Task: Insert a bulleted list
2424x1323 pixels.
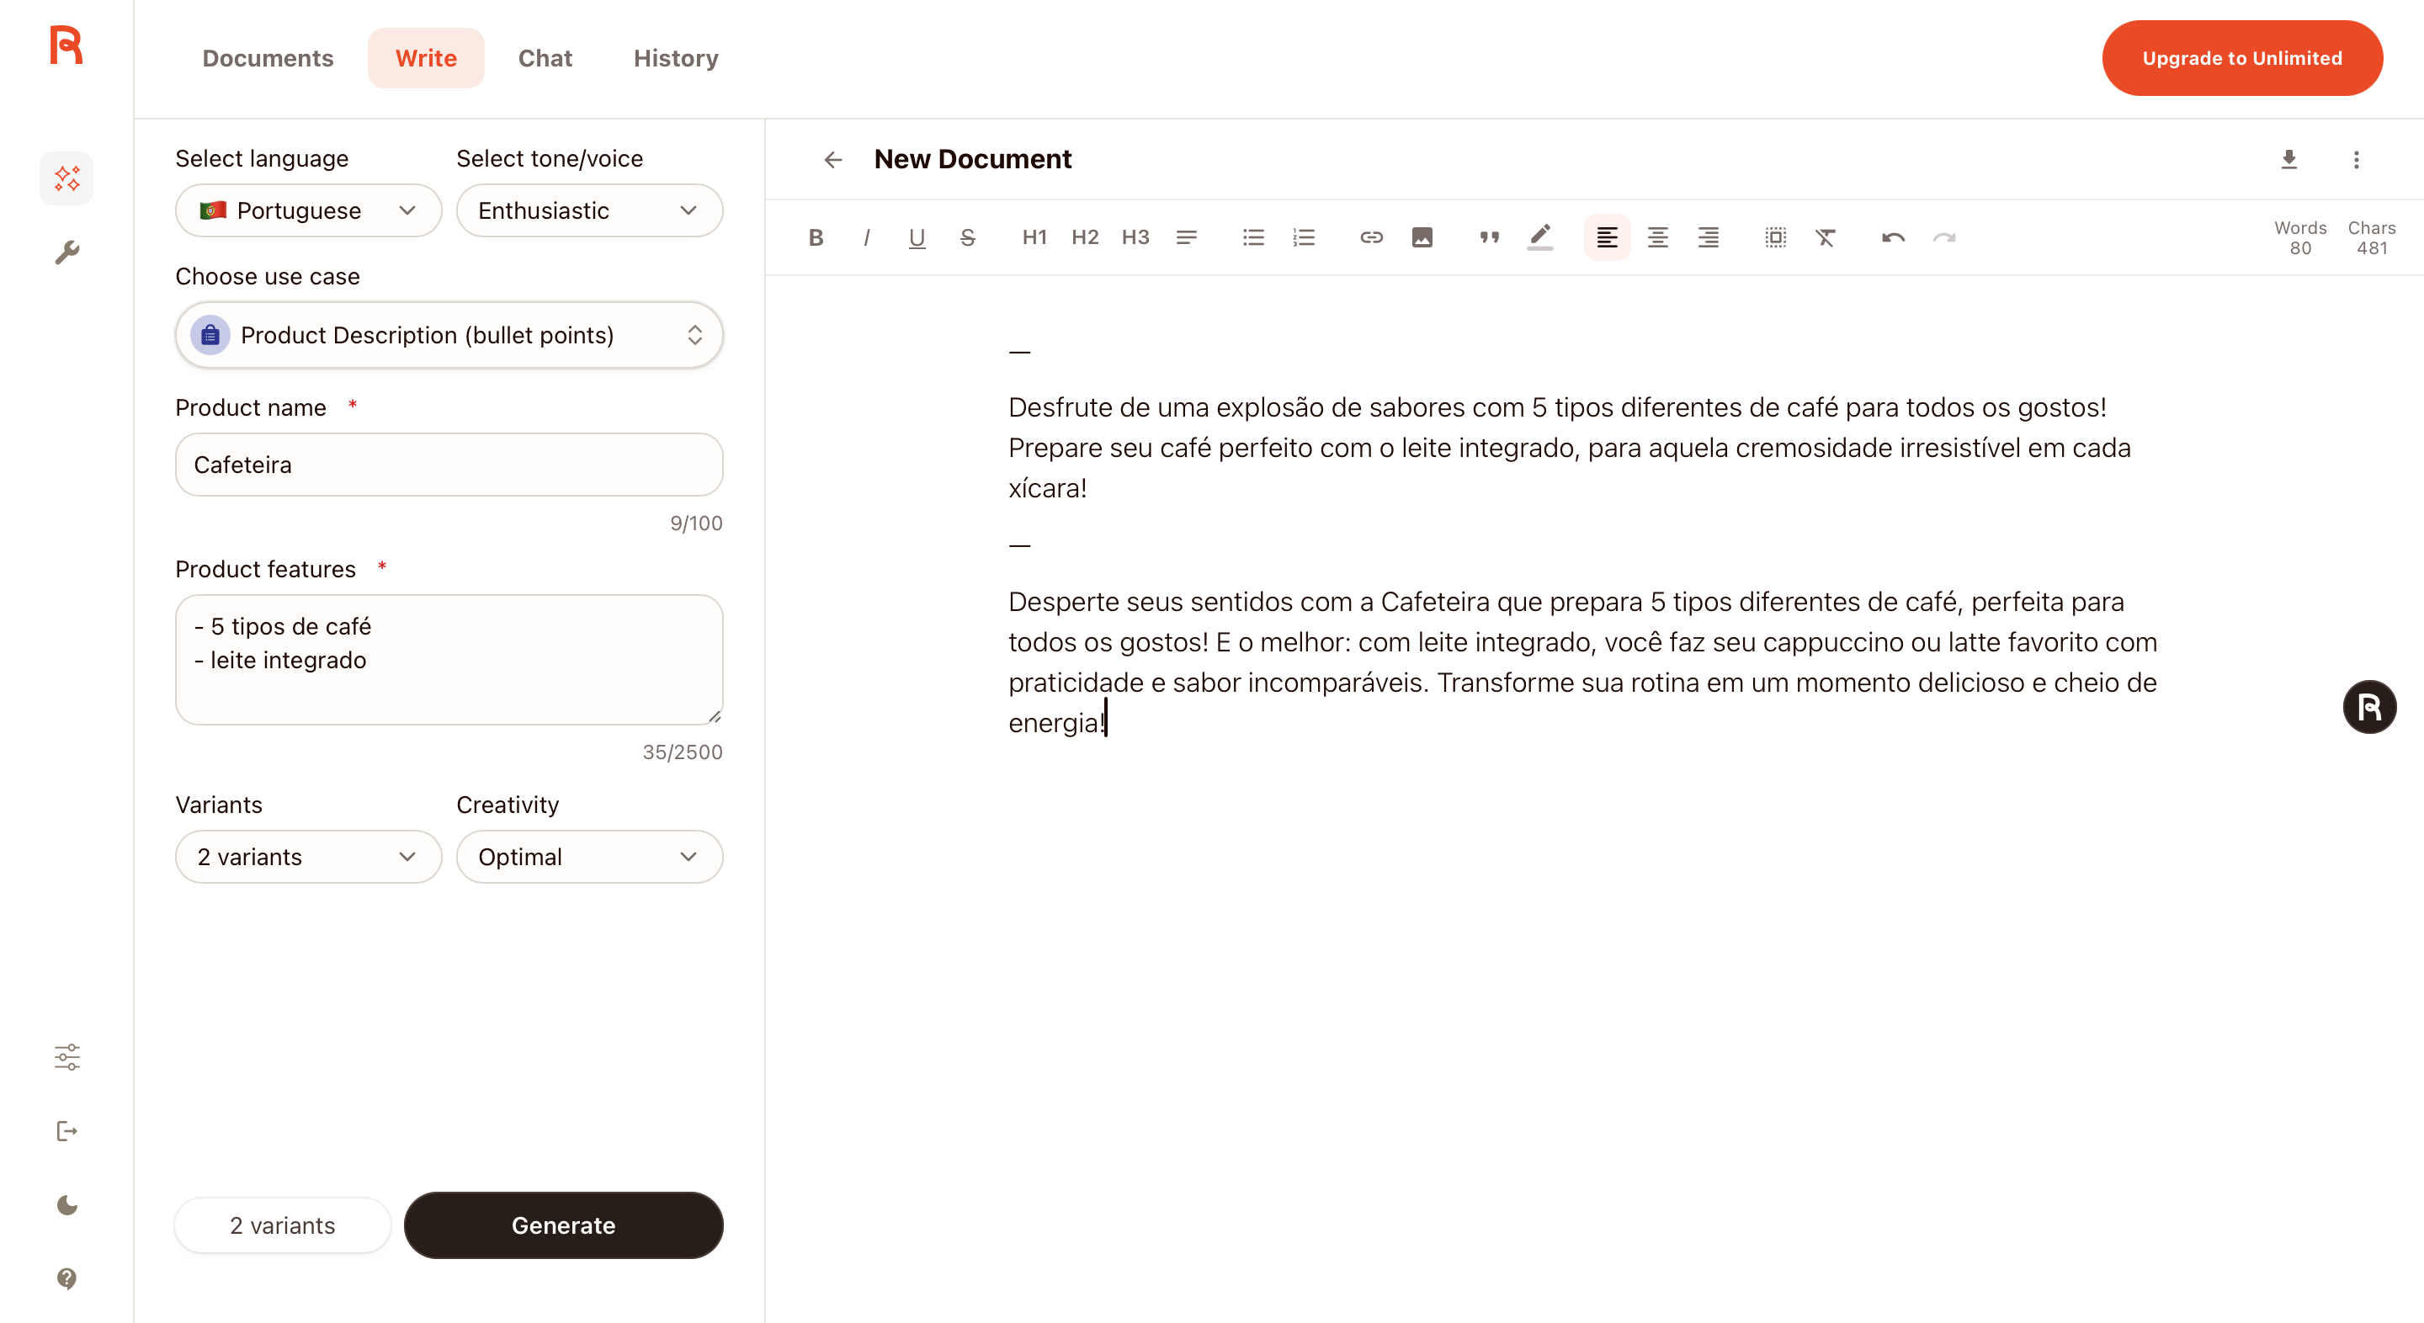Action: [x=1253, y=238]
